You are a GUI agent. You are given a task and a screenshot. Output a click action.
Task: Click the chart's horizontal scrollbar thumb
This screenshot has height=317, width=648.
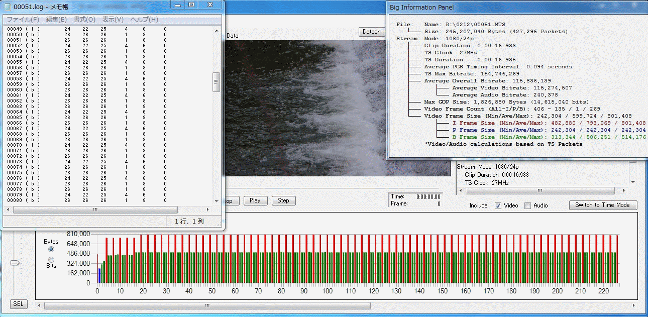[x=207, y=305]
